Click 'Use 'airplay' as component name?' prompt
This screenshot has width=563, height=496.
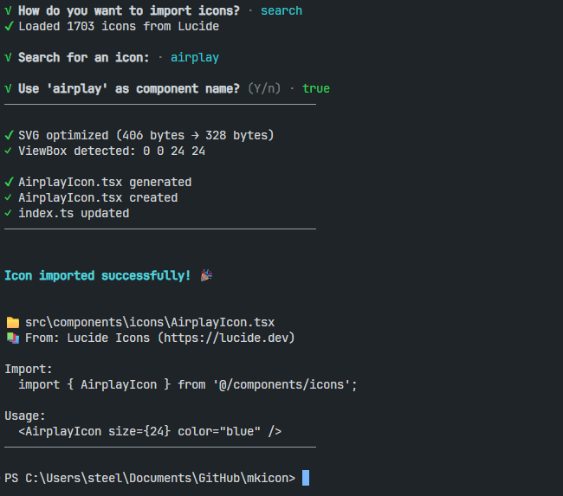pyautogui.click(x=129, y=88)
